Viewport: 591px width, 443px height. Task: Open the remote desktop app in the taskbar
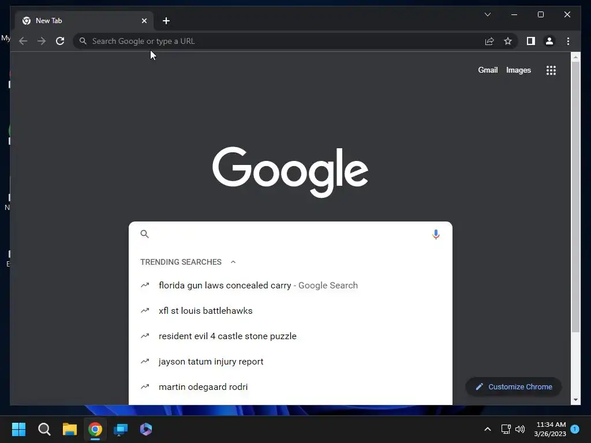[x=121, y=429]
